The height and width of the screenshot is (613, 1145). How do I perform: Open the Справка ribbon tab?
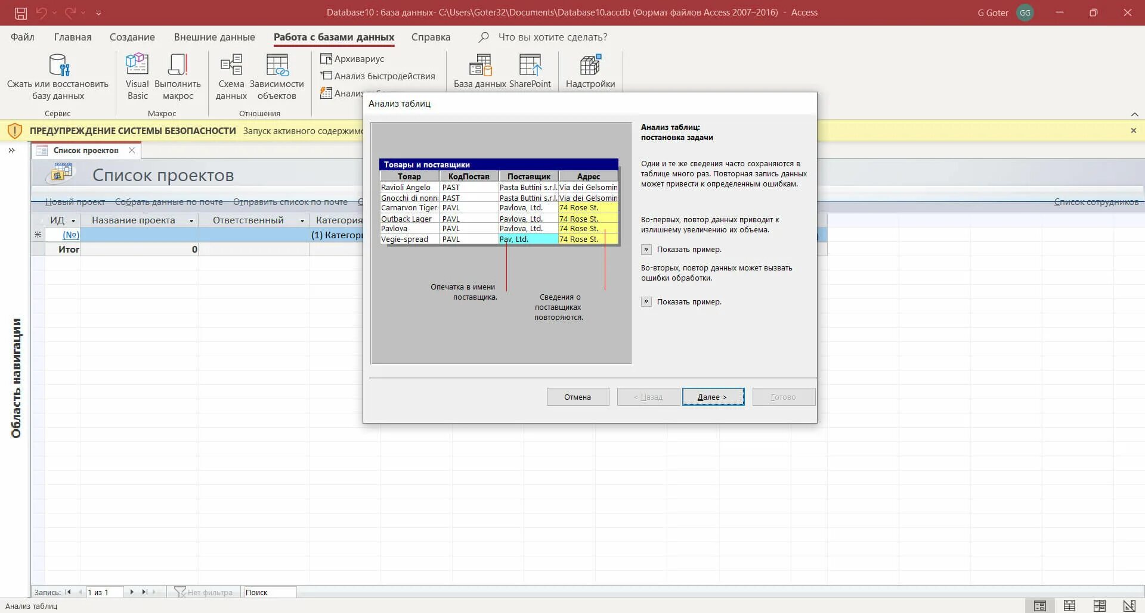[x=431, y=37]
